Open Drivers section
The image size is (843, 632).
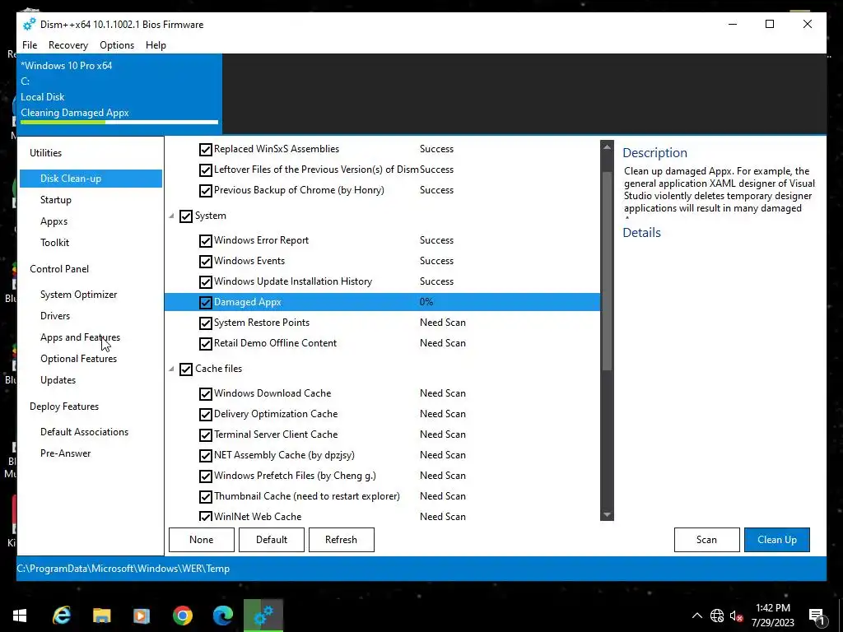pyautogui.click(x=55, y=316)
